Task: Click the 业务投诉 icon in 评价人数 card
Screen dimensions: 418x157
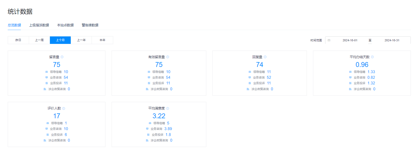Action: 48,135
